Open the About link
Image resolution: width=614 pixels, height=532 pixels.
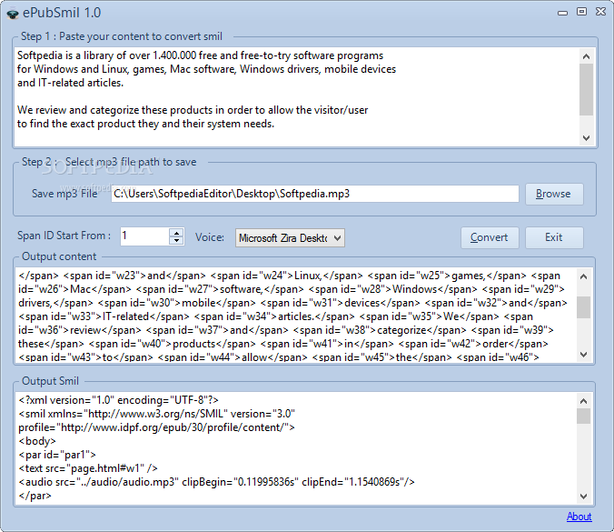coord(579,517)
